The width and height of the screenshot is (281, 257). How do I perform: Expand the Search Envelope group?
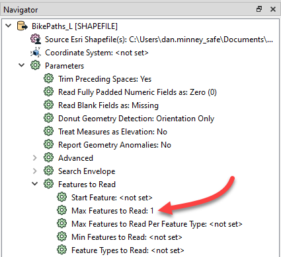pos(34,171)
